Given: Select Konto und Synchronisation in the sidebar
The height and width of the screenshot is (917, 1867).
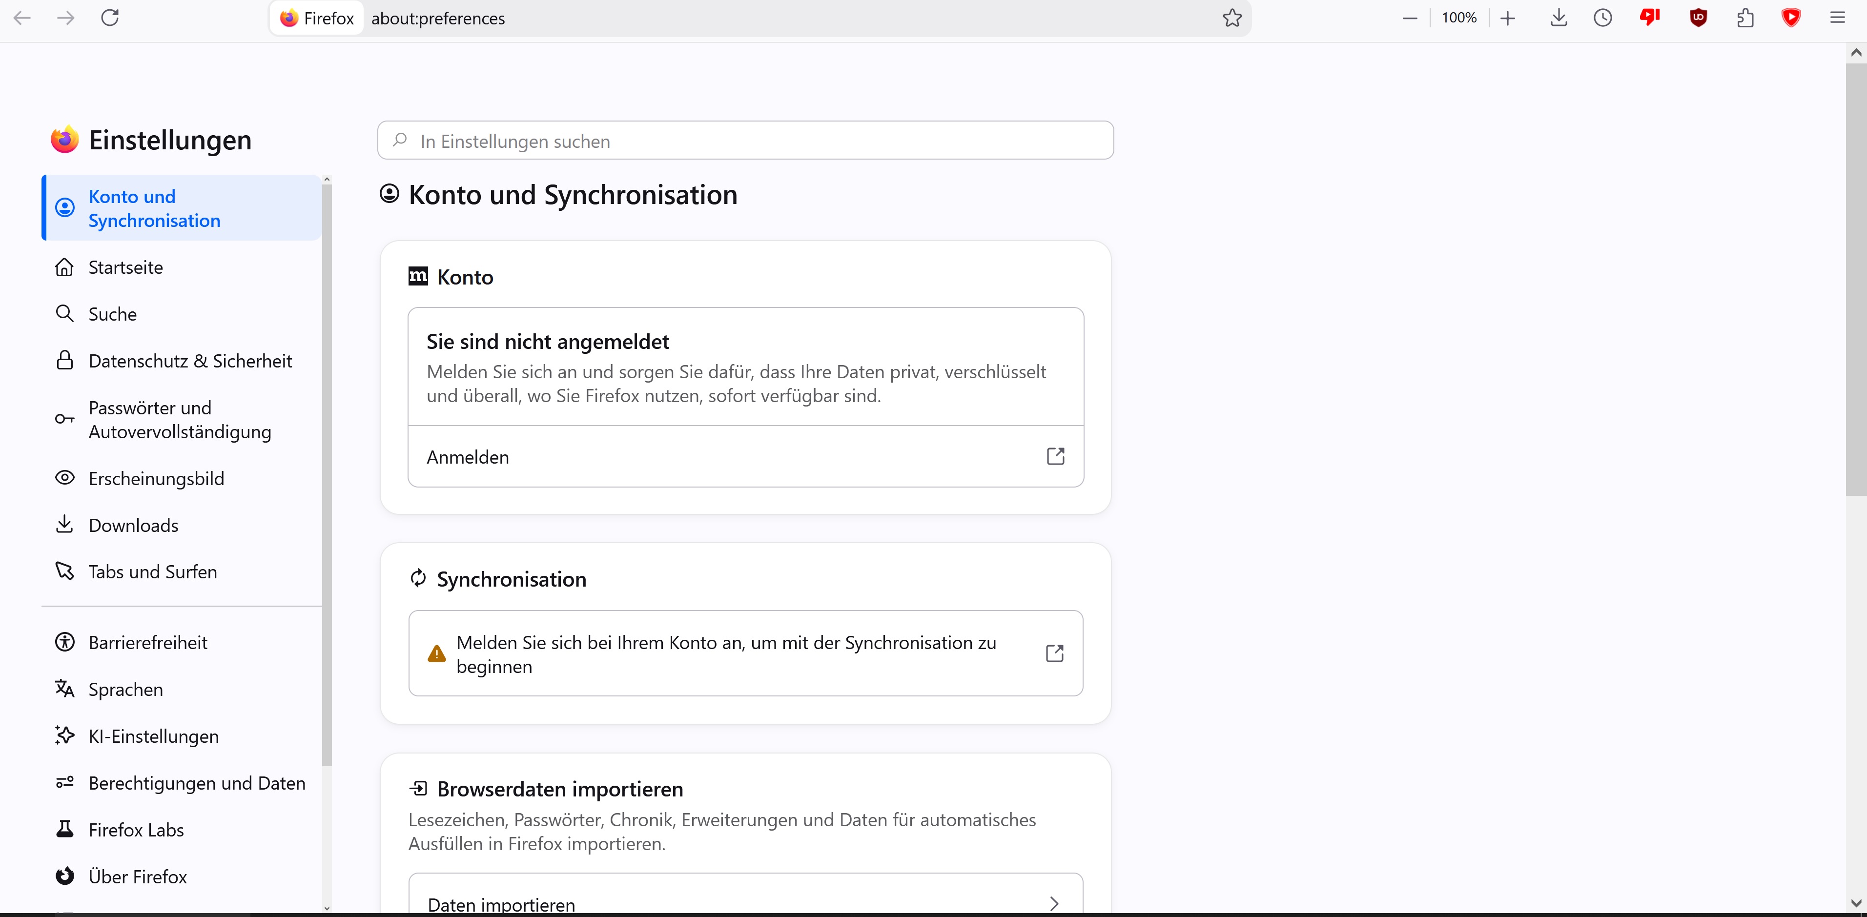Looking at the screenshot, I should pyautogui.click(x=182, y=208).
